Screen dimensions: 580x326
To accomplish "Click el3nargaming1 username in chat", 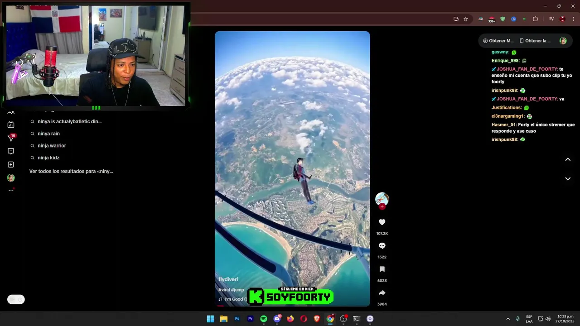I will 507,116.
